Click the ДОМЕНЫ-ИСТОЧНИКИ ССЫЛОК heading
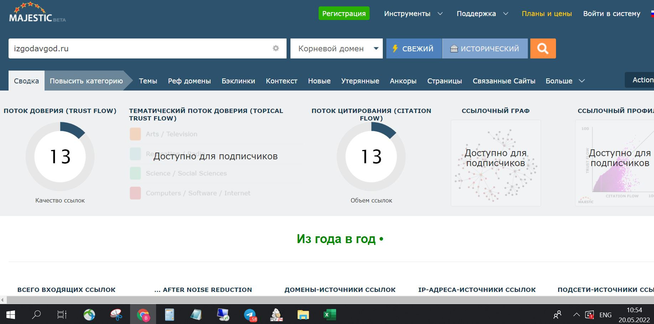 340,290
